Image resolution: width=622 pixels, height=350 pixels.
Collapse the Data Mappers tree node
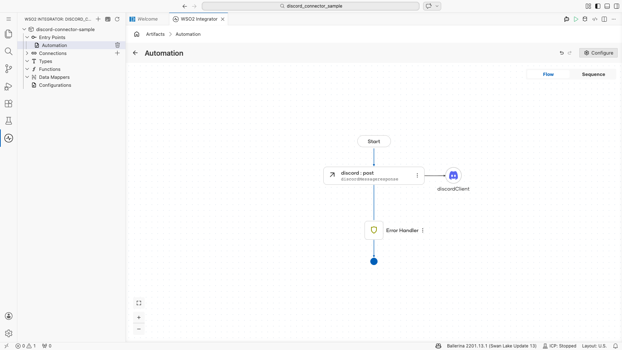coord(27,77)
